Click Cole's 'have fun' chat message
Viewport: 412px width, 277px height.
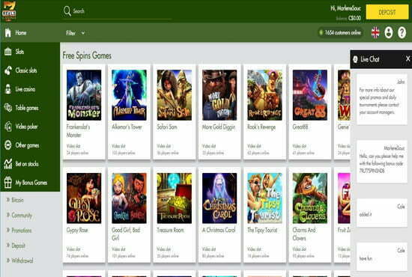(381, 256)
